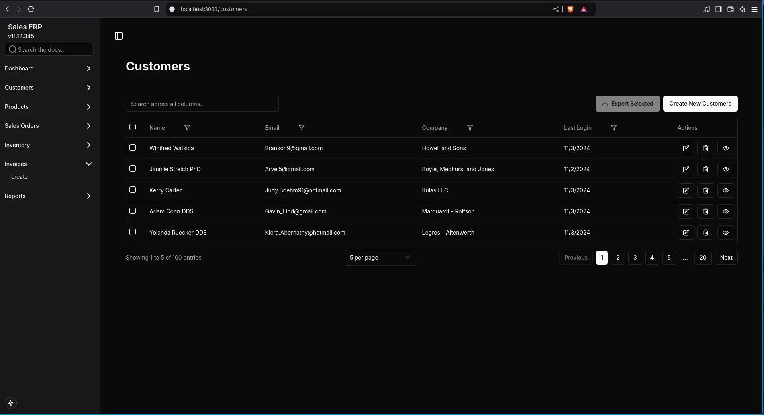Open the 5 per page dropdown
Viewport: 764px width, 415px height.
tap(380, 258)
